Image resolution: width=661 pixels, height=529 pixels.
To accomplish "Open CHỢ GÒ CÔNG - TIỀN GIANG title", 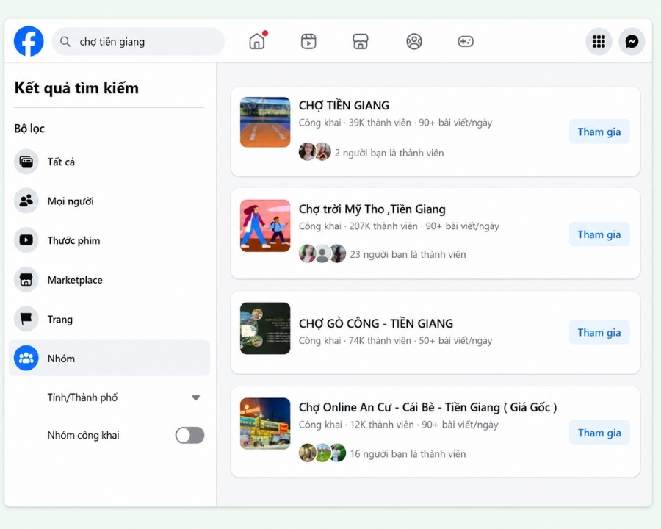I will tap(376, 323).
